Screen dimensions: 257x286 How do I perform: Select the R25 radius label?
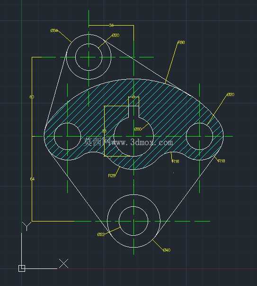tap(112, 175)
